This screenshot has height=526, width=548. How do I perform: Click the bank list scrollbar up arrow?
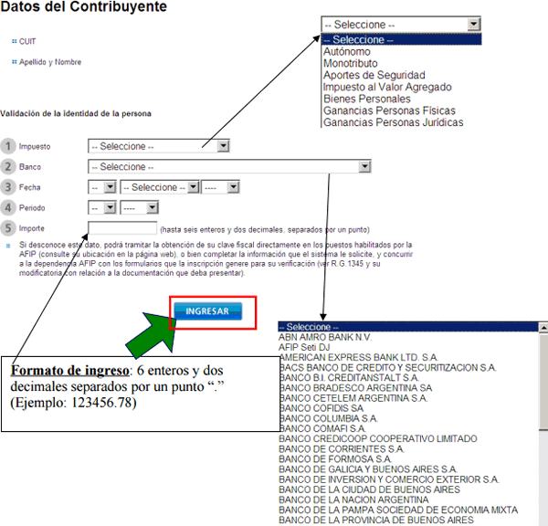tap(543, 328)
